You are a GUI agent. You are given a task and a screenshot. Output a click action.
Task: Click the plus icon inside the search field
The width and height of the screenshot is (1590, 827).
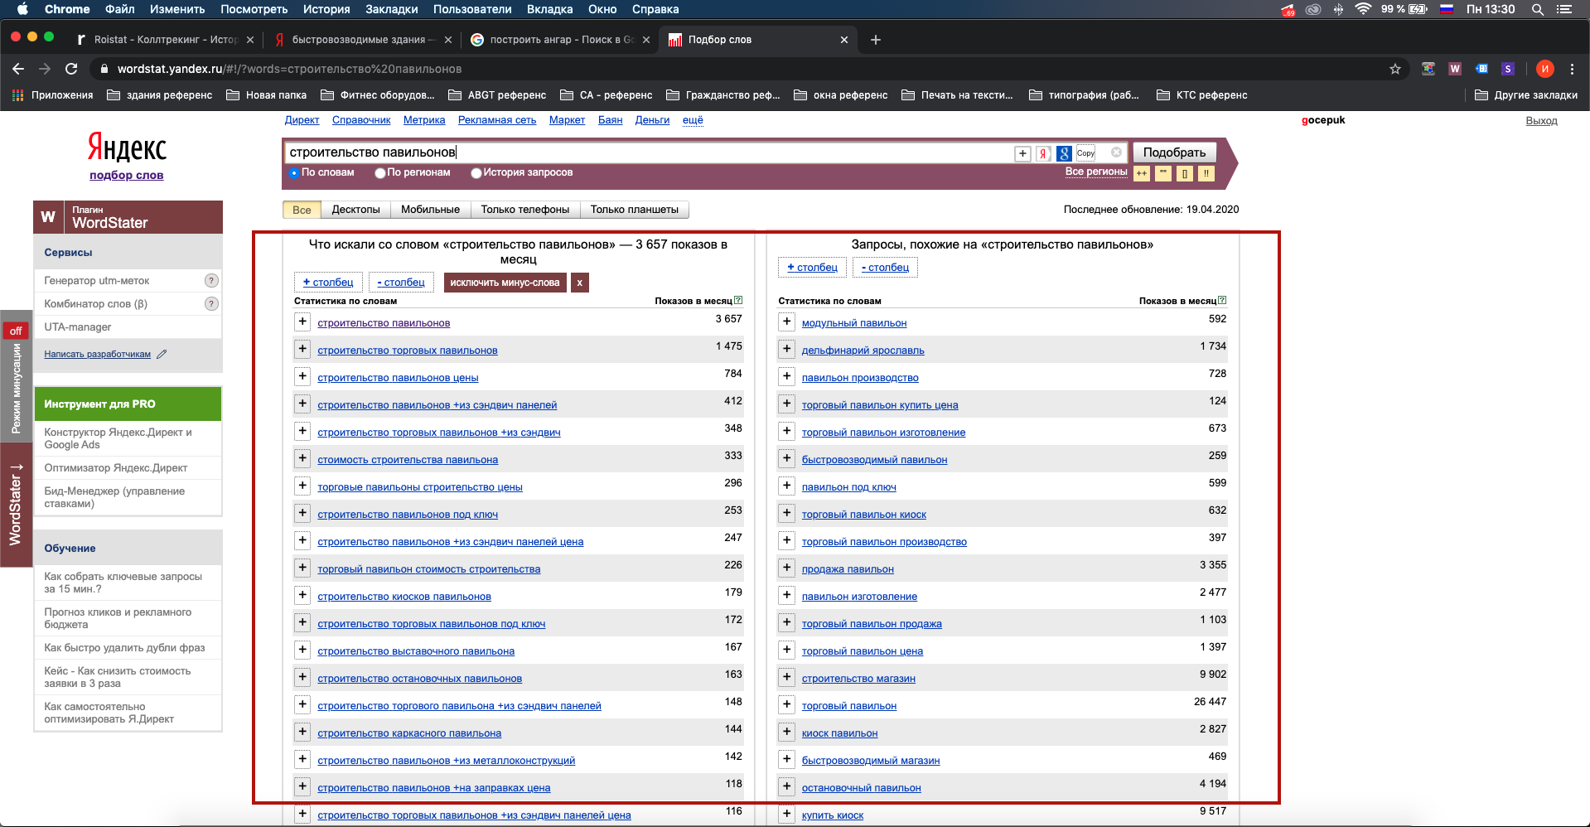click(1022, 153)
